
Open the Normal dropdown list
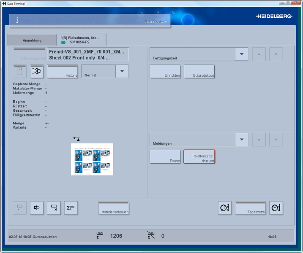(x=122, y=71)
